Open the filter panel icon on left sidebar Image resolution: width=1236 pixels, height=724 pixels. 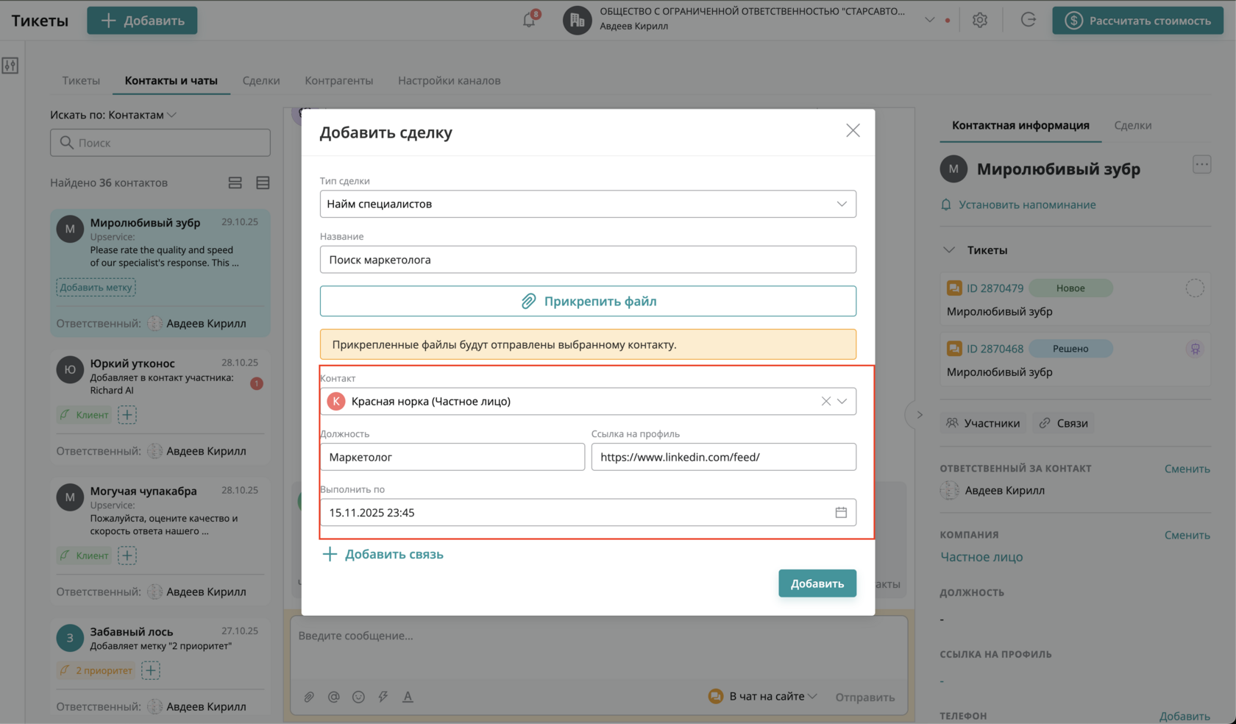[10, 65]
